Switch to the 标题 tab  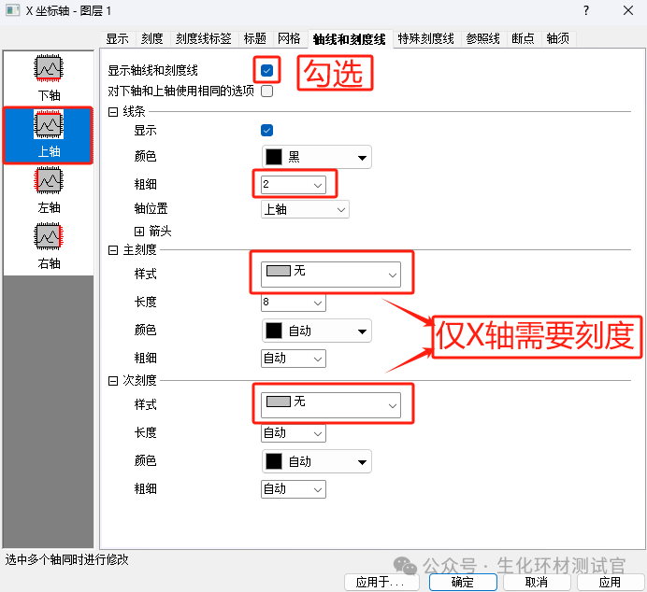(255, 38)
